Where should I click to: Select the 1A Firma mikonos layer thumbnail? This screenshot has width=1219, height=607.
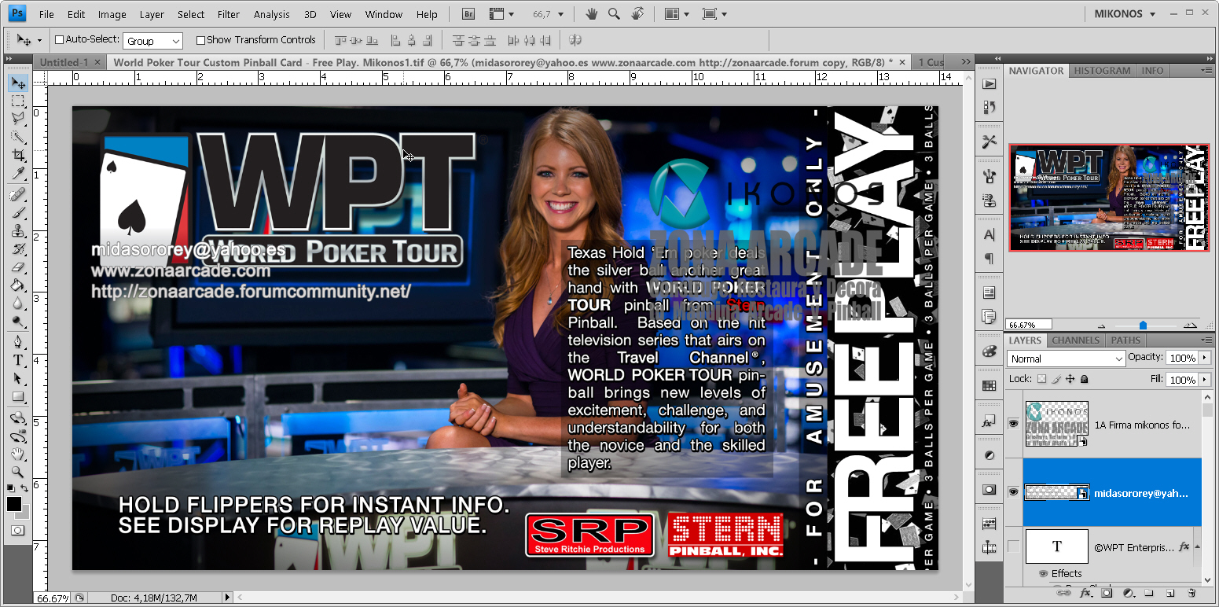1056,424
